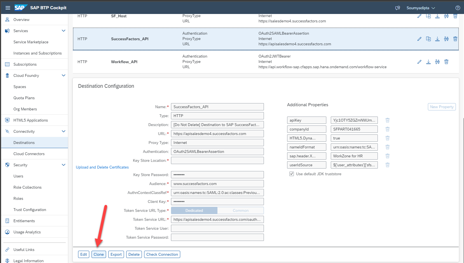
Task: Click the Delete button
Action: point(134,254)
